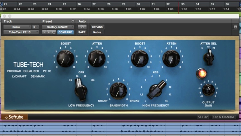Click the high frequency ATTEN knob
Screen dimensions: 241x136
171,58
